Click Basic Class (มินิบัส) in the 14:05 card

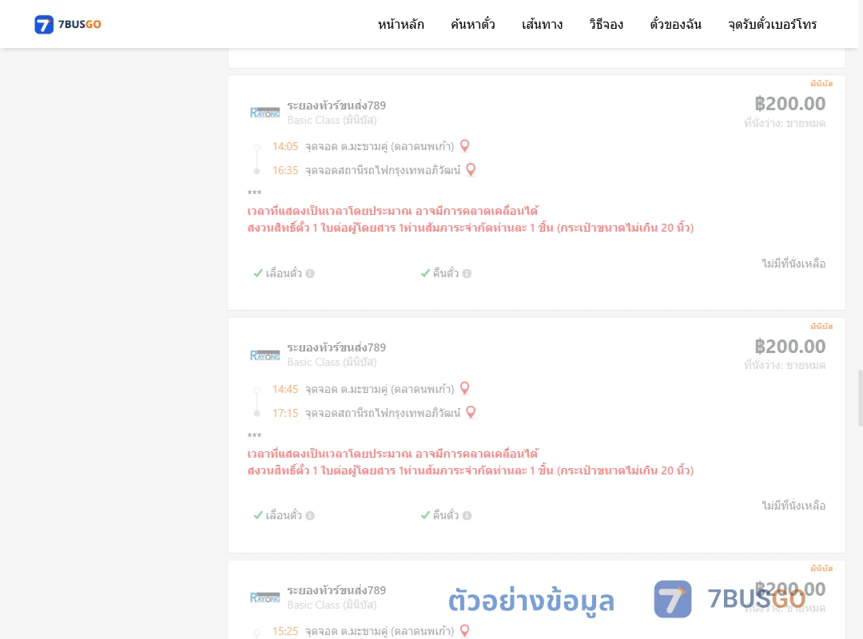(x=332, y=120)
